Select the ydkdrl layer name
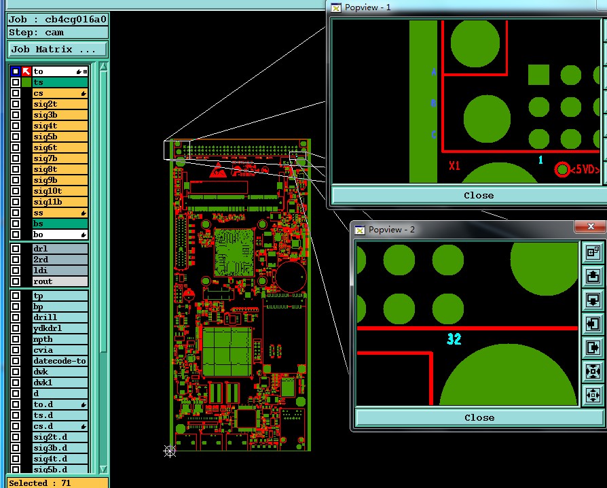 click(60, 328)
